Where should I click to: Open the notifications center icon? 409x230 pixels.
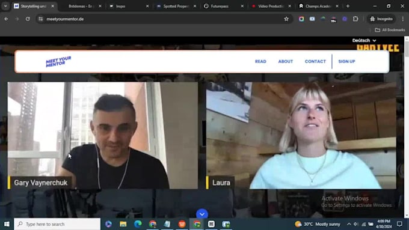(399, 224)
